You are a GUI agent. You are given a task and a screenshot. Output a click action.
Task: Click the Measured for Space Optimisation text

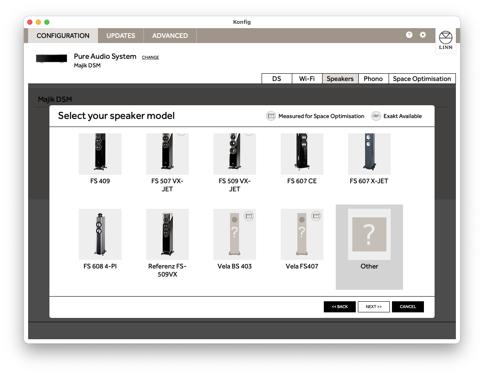point(321,116)
